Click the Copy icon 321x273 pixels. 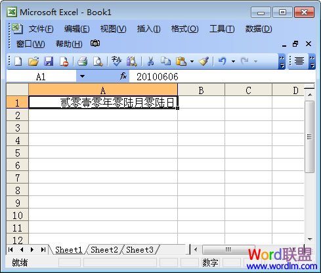point(165,61)
